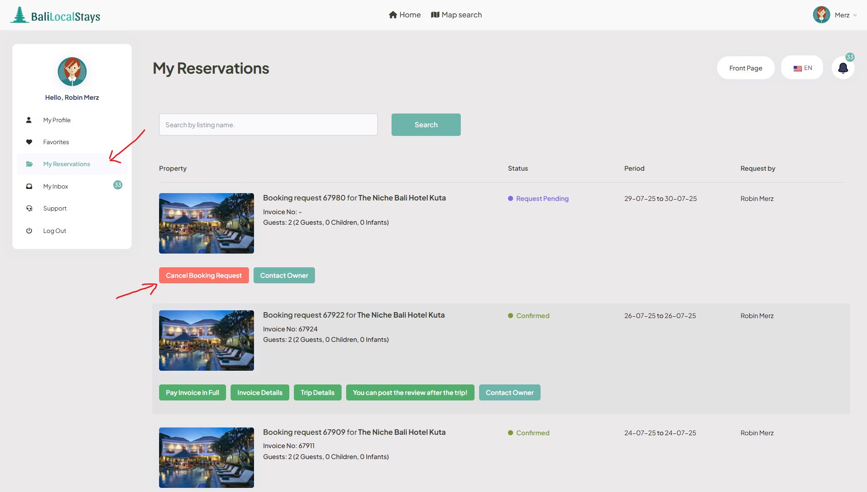Open Favorites in sidebar
This screenshot has height=492, width=867.
[x=56, y=142]
